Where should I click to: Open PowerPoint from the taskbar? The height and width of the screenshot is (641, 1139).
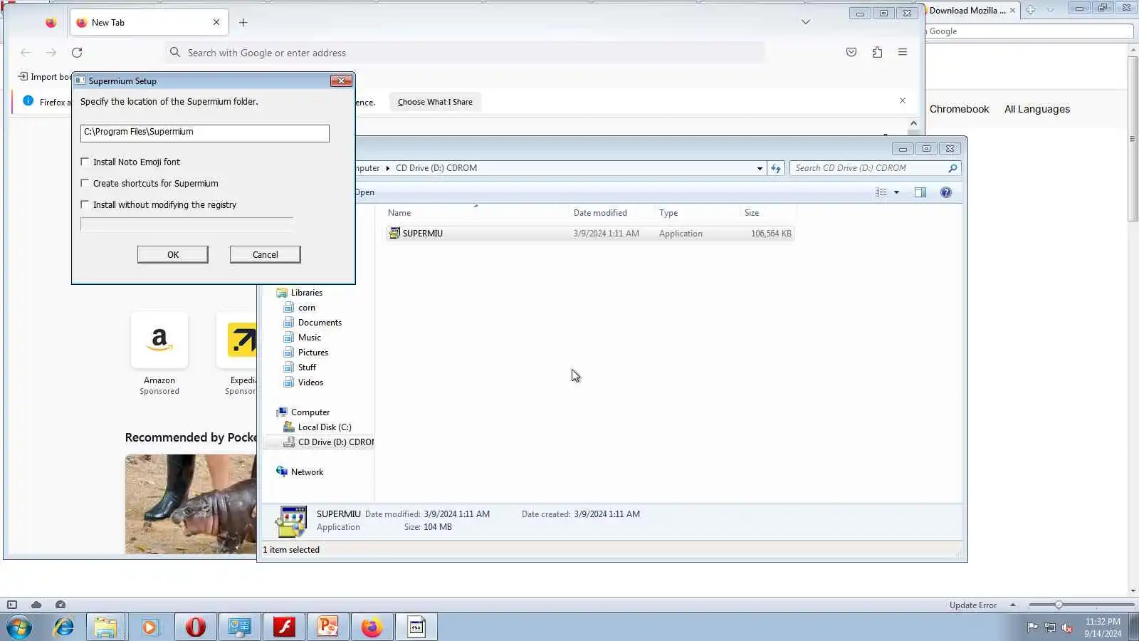click(327, 627)
